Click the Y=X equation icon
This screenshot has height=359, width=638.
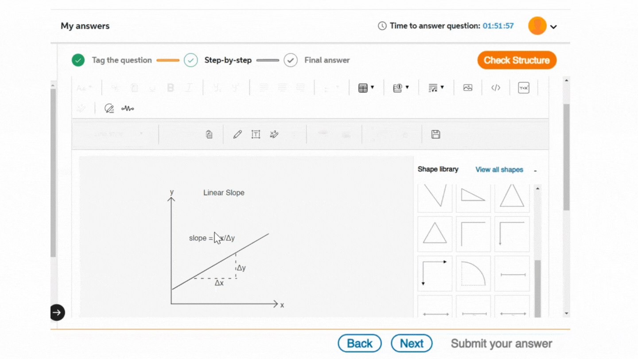tap(524, 88)
